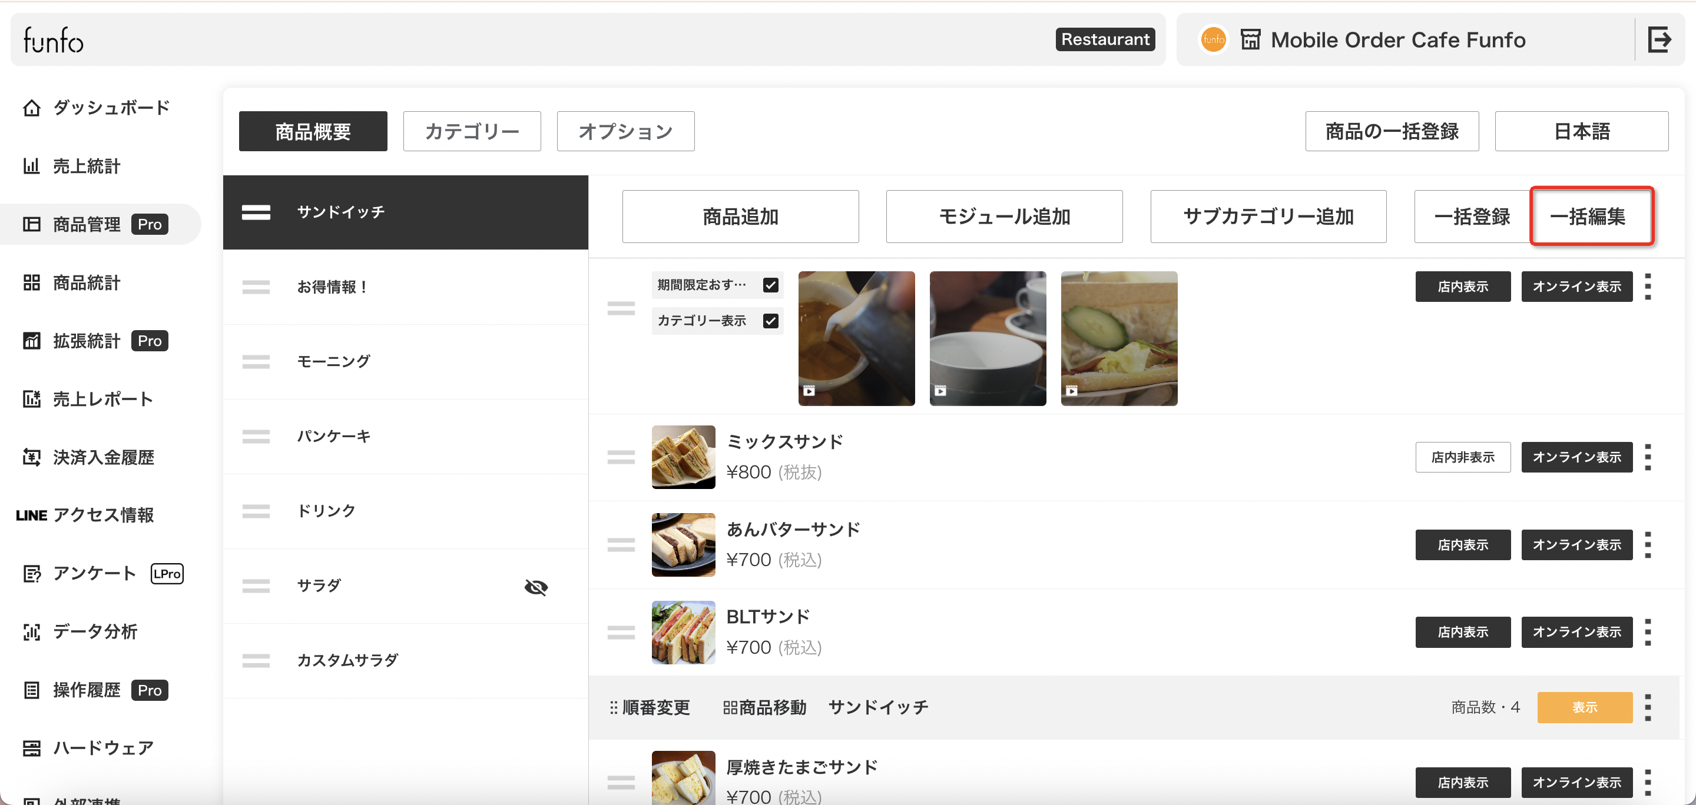Click the home icon for ダッシュボード
The width and height of the screenshot is (1696, 805).
[x=32, y=108]
